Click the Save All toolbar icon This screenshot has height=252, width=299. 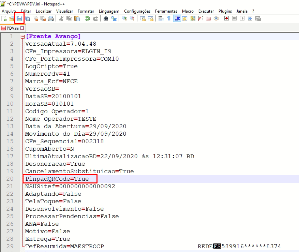(28, 18)
